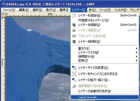Viewport: 140px width, 101px height.
Task: Click the ruler corner arrow button
Action: 3,14
